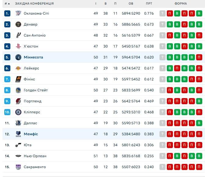Click the Minnesota Timberwolves logo
Screen dimensions: 205x177
(x=18, y=57)
